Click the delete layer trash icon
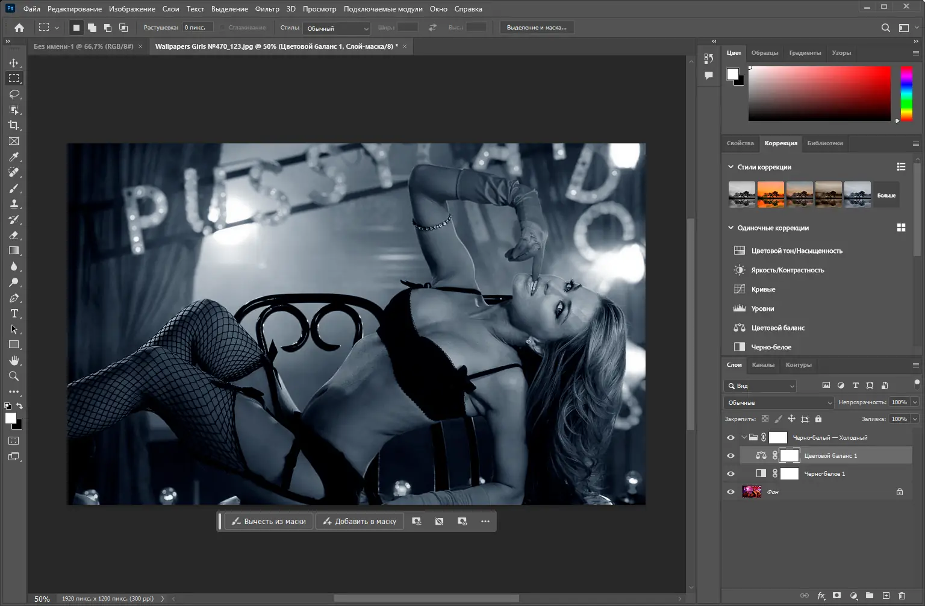 [x=902, y=595]
